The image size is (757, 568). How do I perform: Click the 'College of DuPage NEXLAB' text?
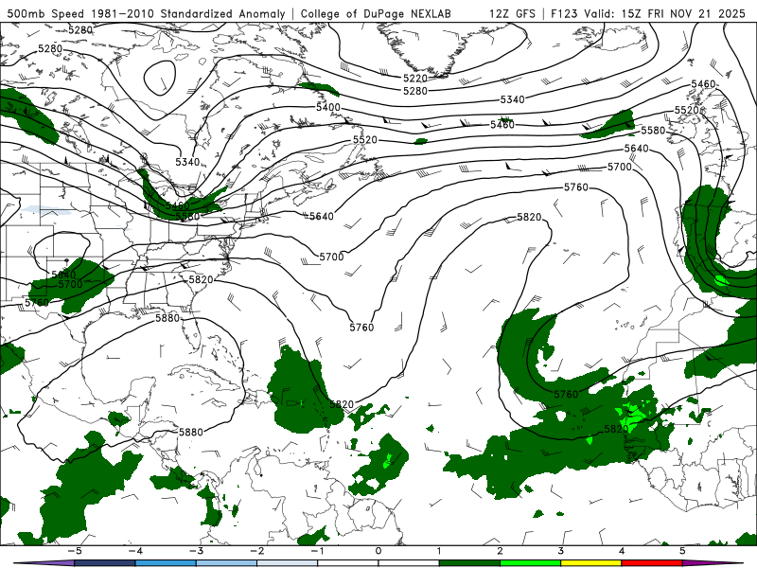(x=376, y=13)
